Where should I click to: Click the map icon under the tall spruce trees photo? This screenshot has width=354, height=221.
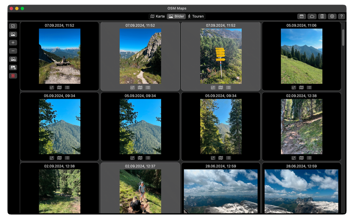221,158
